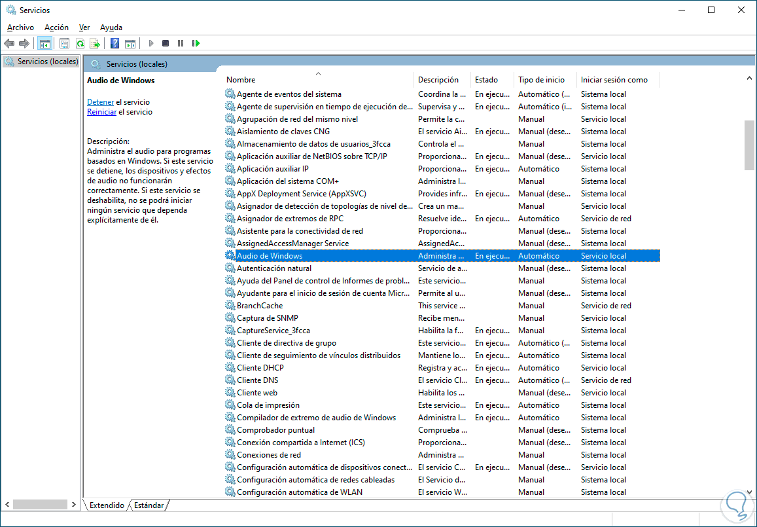
Task: Select Configuración automática de WLAN
Action: pos(442,492)
